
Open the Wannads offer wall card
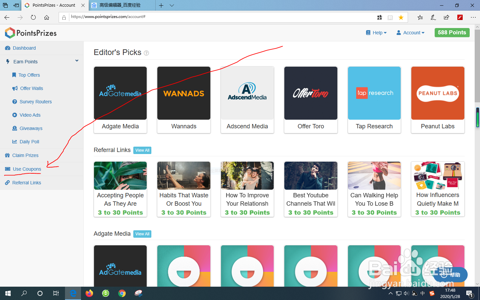[184, 100]
